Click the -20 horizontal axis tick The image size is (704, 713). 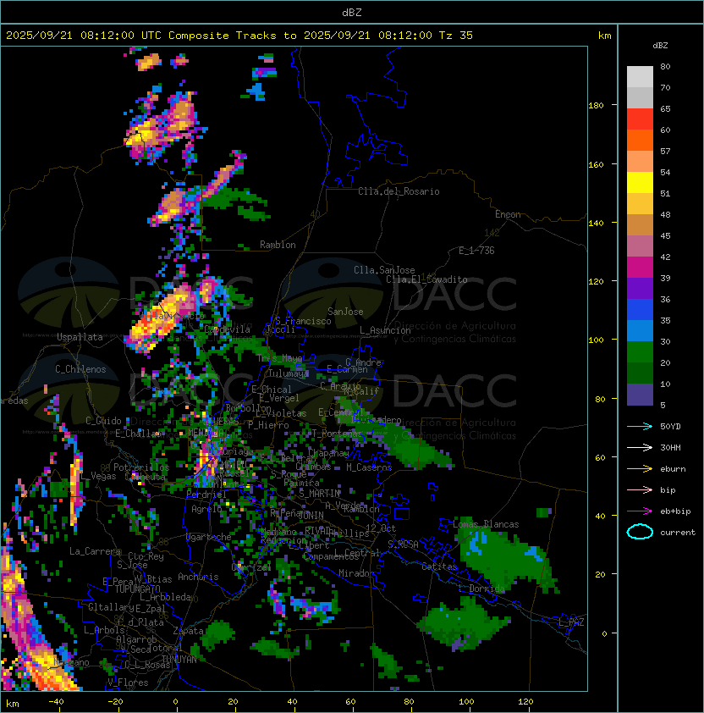pos(115,702)
